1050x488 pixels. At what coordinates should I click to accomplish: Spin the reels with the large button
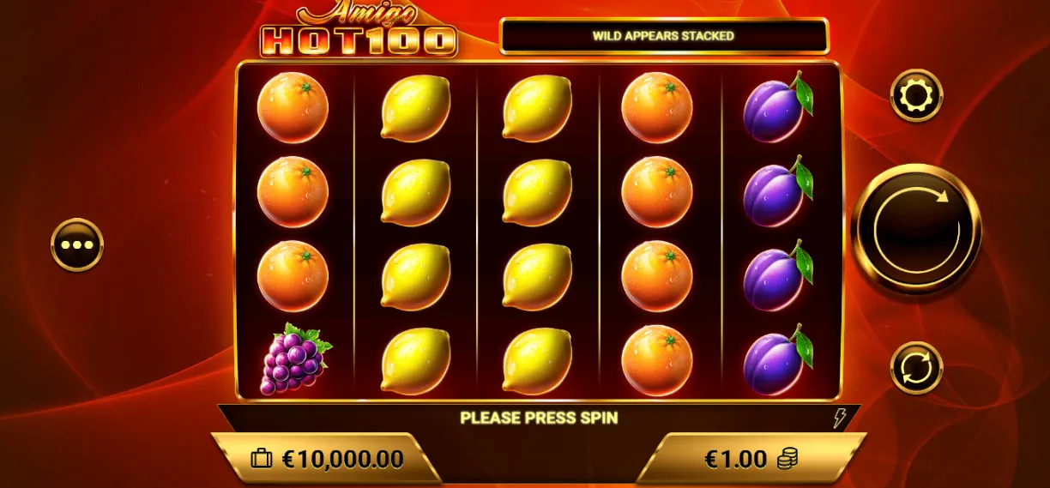tap(916, 229)
